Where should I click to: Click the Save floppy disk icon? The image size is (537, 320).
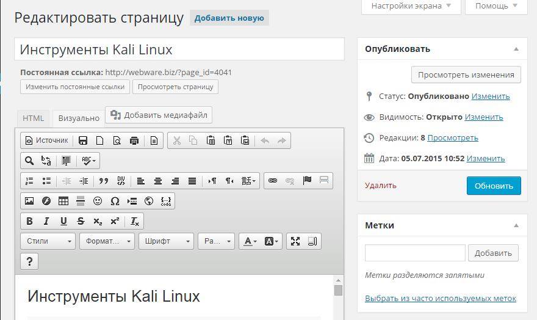click(x=83, y=140)
